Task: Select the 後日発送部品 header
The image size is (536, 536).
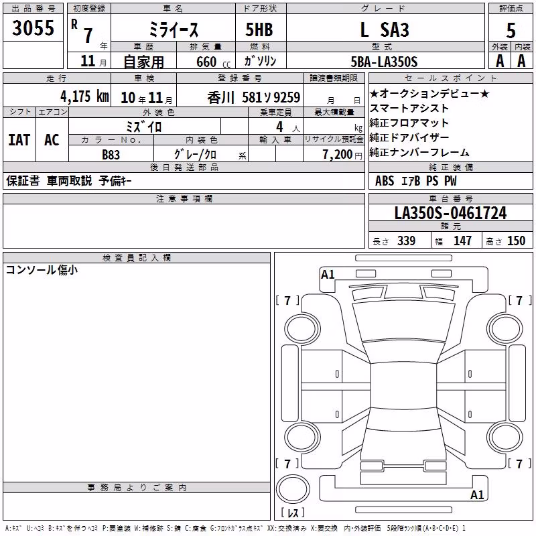Action: tap(184, 167)
